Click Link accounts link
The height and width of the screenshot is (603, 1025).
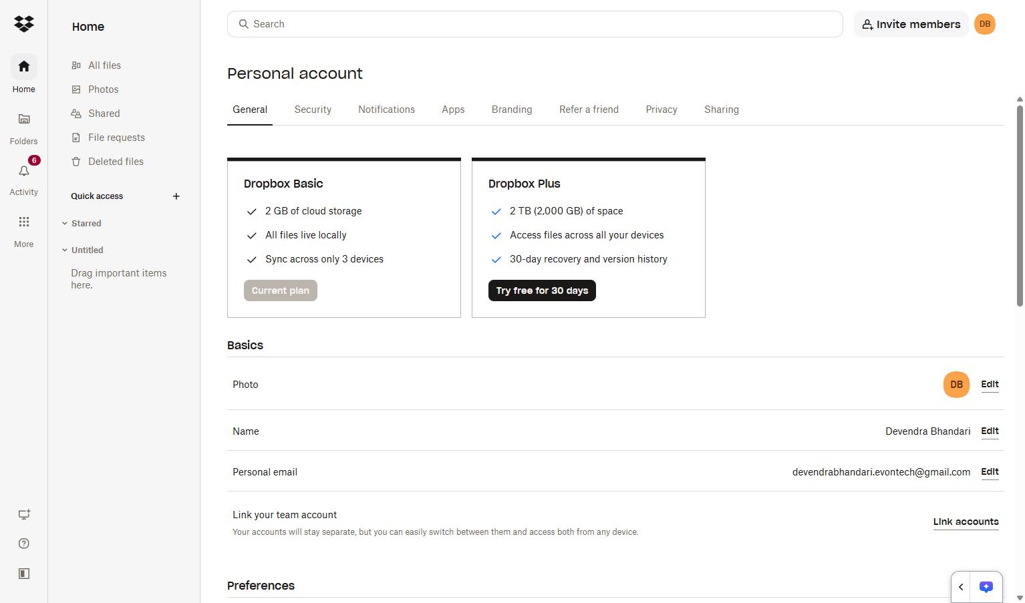click(966, 522)
